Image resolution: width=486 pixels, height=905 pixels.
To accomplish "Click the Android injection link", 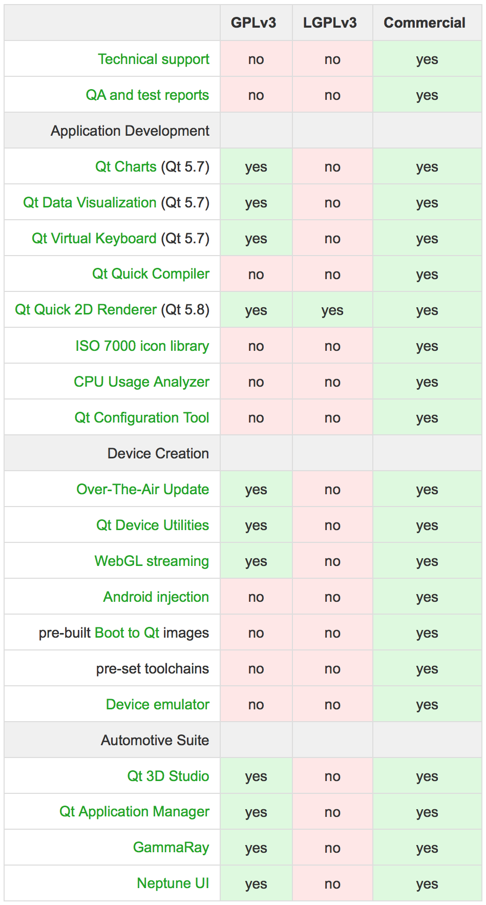I will [156, 597].
